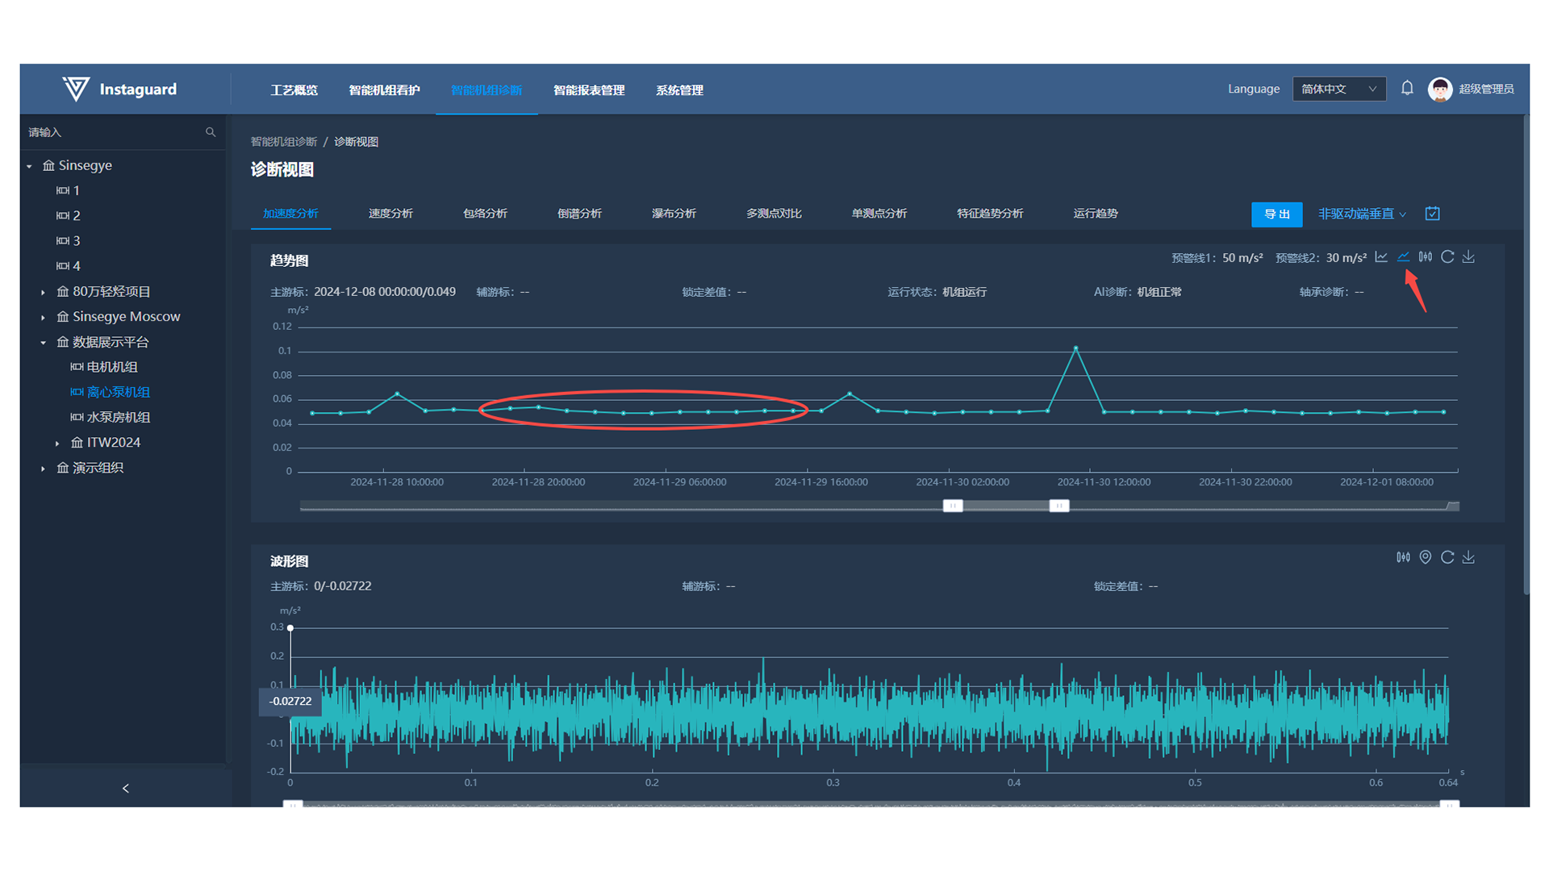Switch to the 单测点分析 tab

pos(879,213)
